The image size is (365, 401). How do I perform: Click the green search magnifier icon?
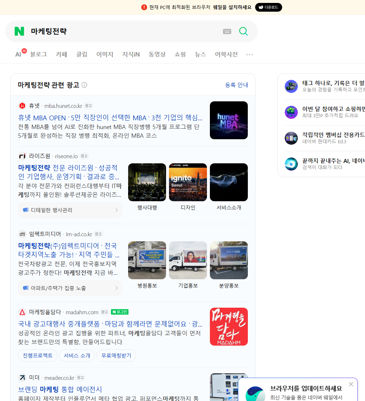pyautogui.click(x=243, y=31)
